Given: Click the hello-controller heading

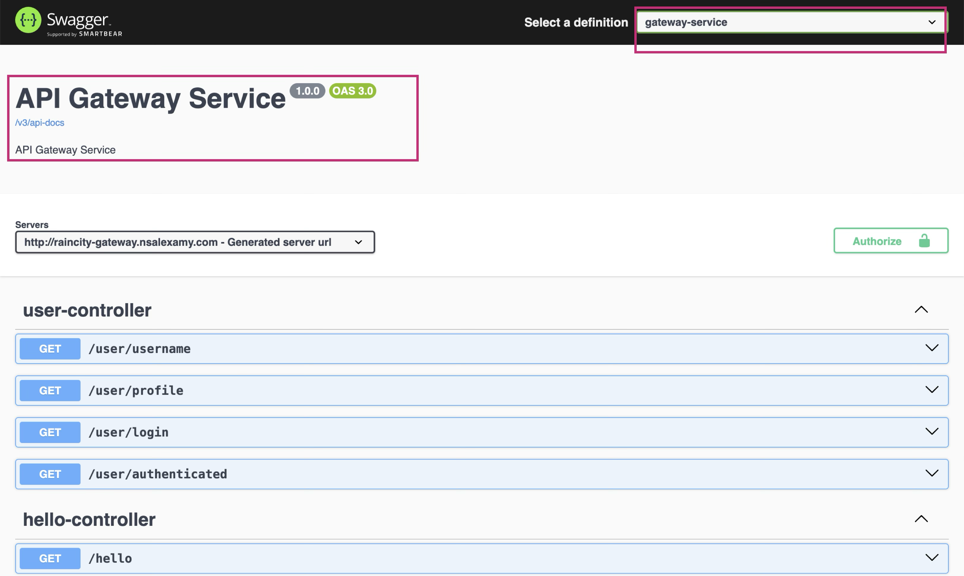Looking at the screenshot, I should (89, 519).
